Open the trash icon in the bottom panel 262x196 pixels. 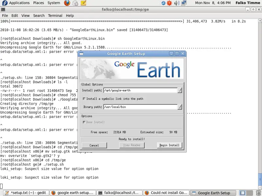258,193
